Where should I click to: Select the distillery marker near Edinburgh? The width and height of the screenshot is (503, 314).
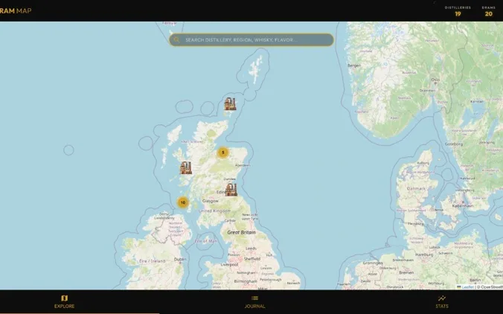(231, 190)
